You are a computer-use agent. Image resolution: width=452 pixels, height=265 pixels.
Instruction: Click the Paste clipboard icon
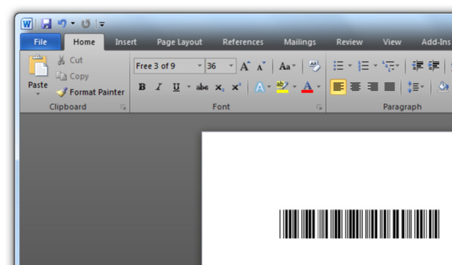click(x=38, y=66)
